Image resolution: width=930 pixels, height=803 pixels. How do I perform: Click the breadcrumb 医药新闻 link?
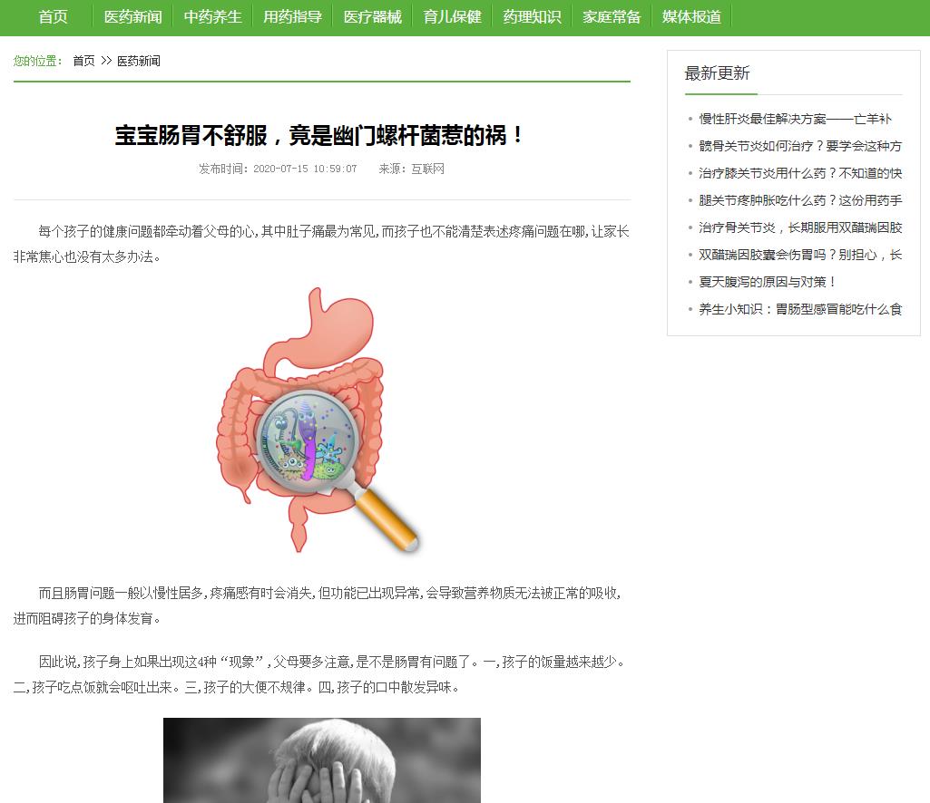point(138,61)
